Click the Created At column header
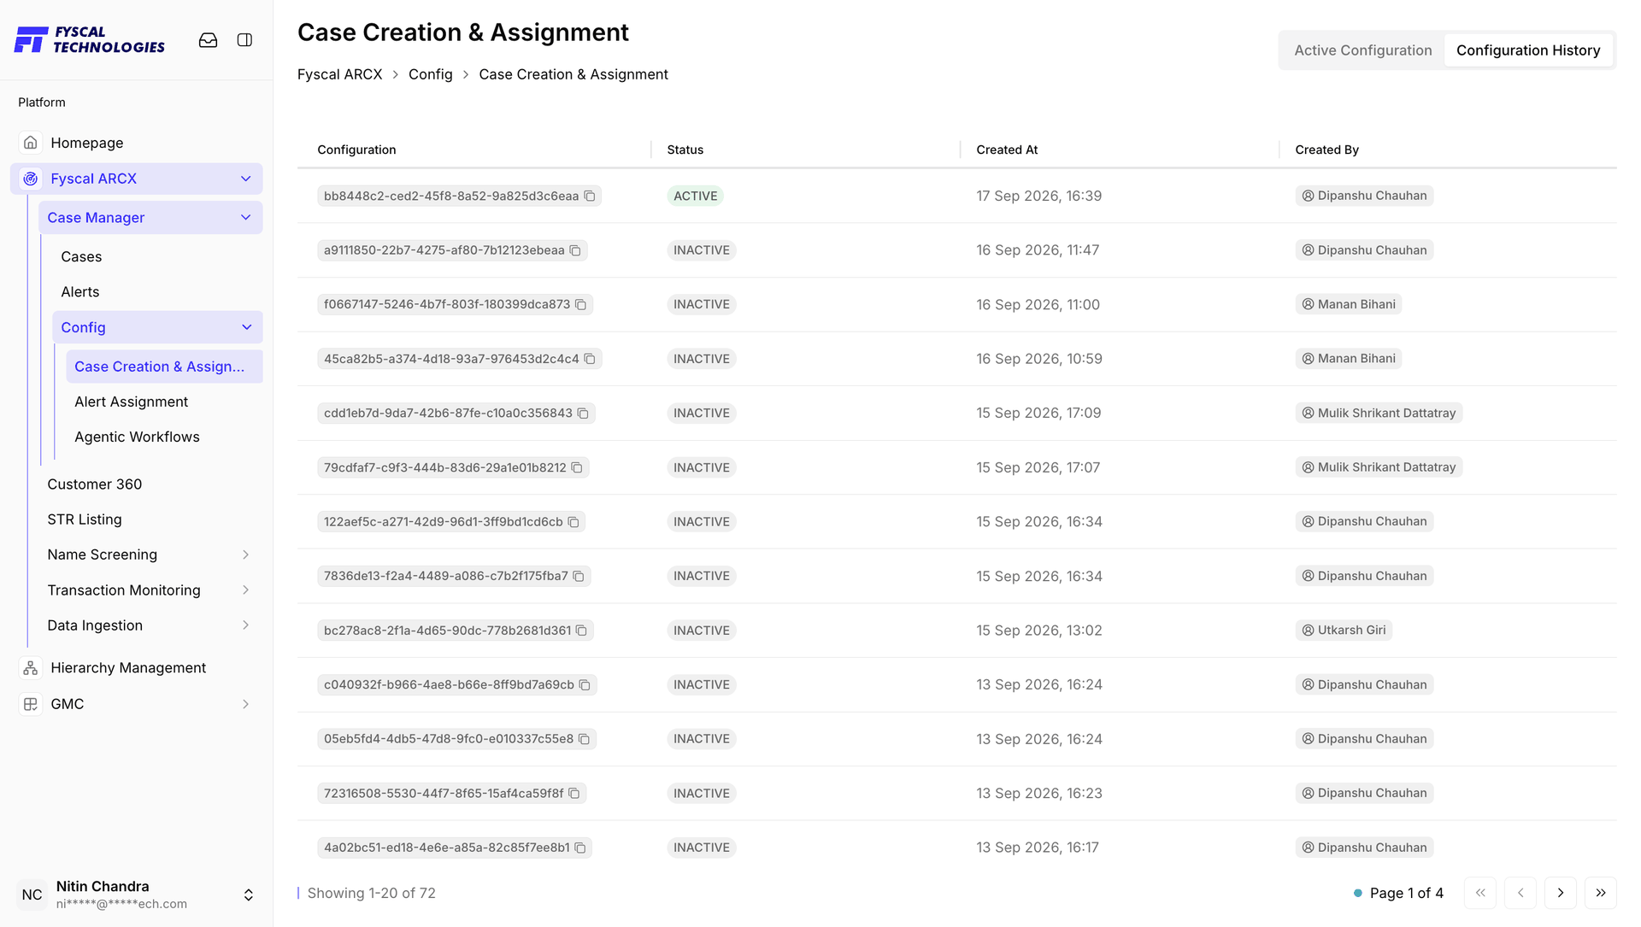 point(1007,150)
